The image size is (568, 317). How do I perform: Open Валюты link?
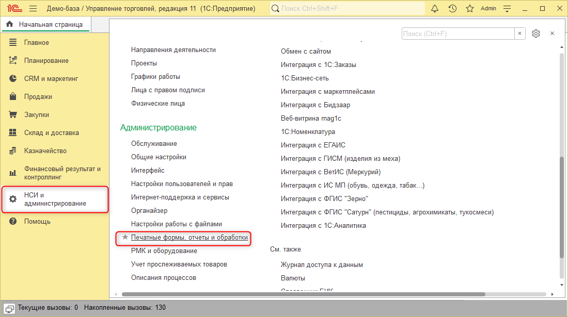(293, 278)
